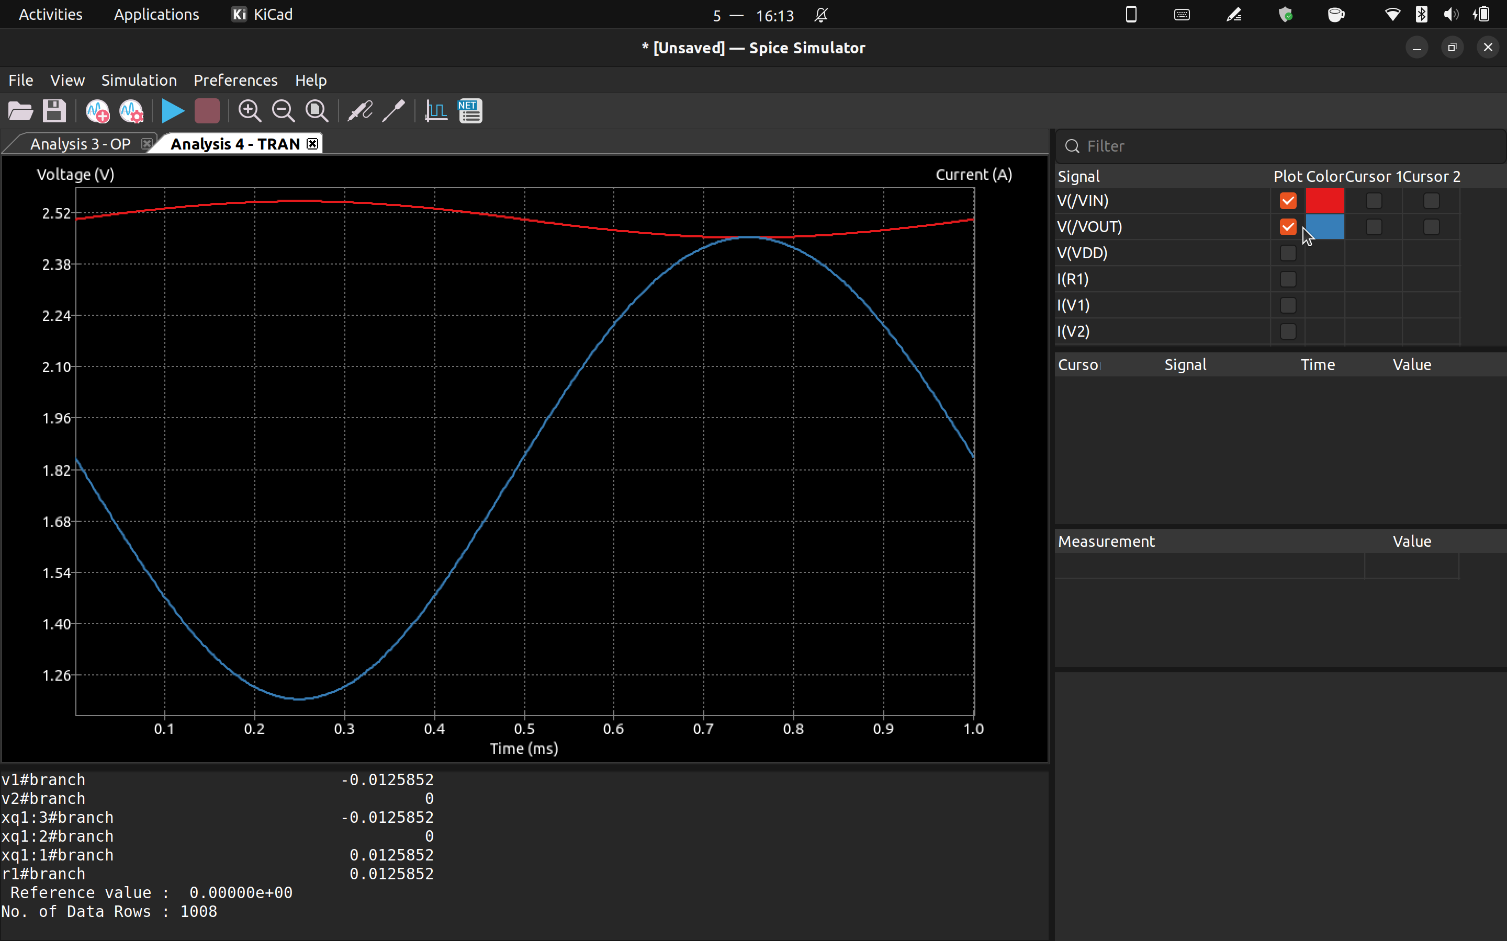Enable Cursor 1 for V(/VOUT)
Image resolution: width=1507 pixels, height=941 pixels.
[1374, 227]
